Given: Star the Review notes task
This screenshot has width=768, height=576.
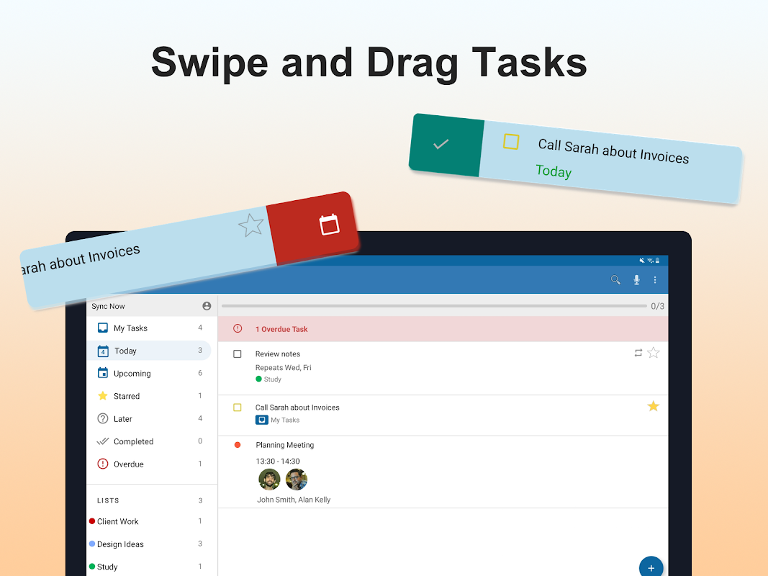Looking at the screenshot, I should pos(653,353).
